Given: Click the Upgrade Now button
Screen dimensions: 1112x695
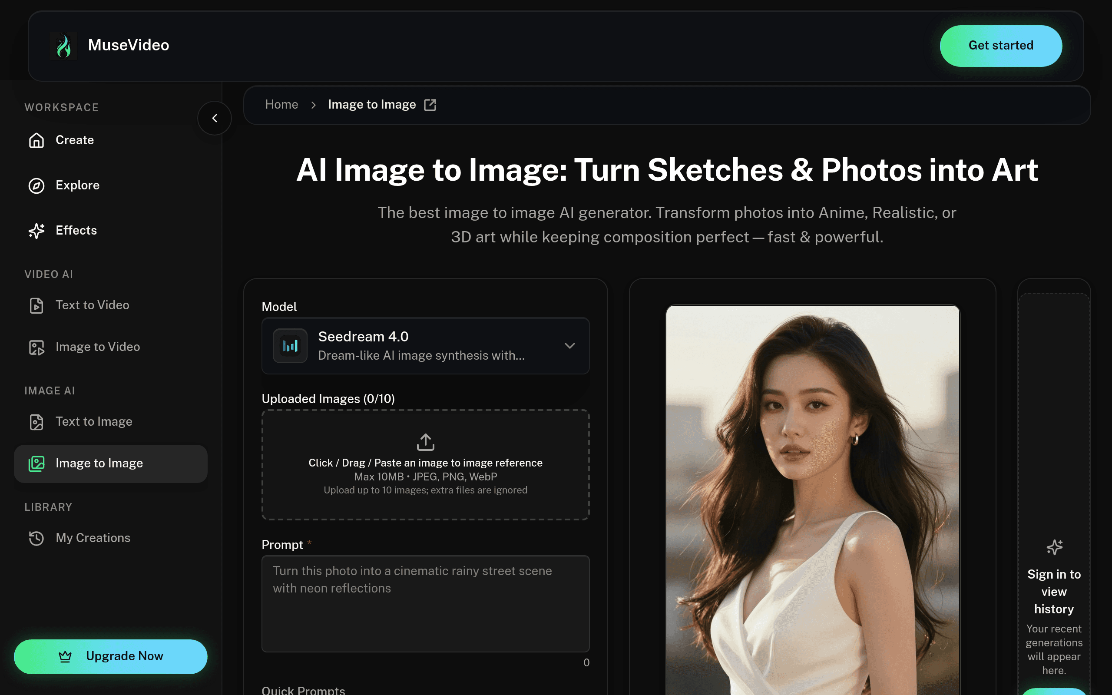Looking at the screenshot, I should coord(111,656).
